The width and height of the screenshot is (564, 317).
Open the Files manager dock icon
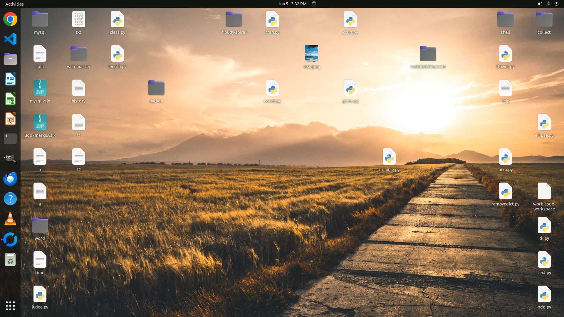pos(10,59)
